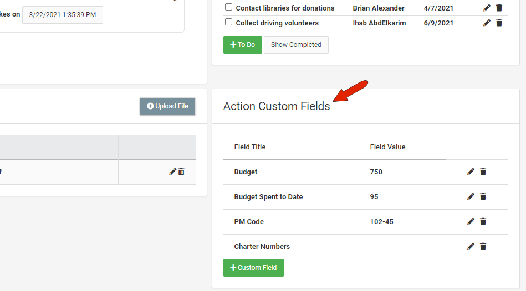Check Contact libraries for donations

click(228, 8)
